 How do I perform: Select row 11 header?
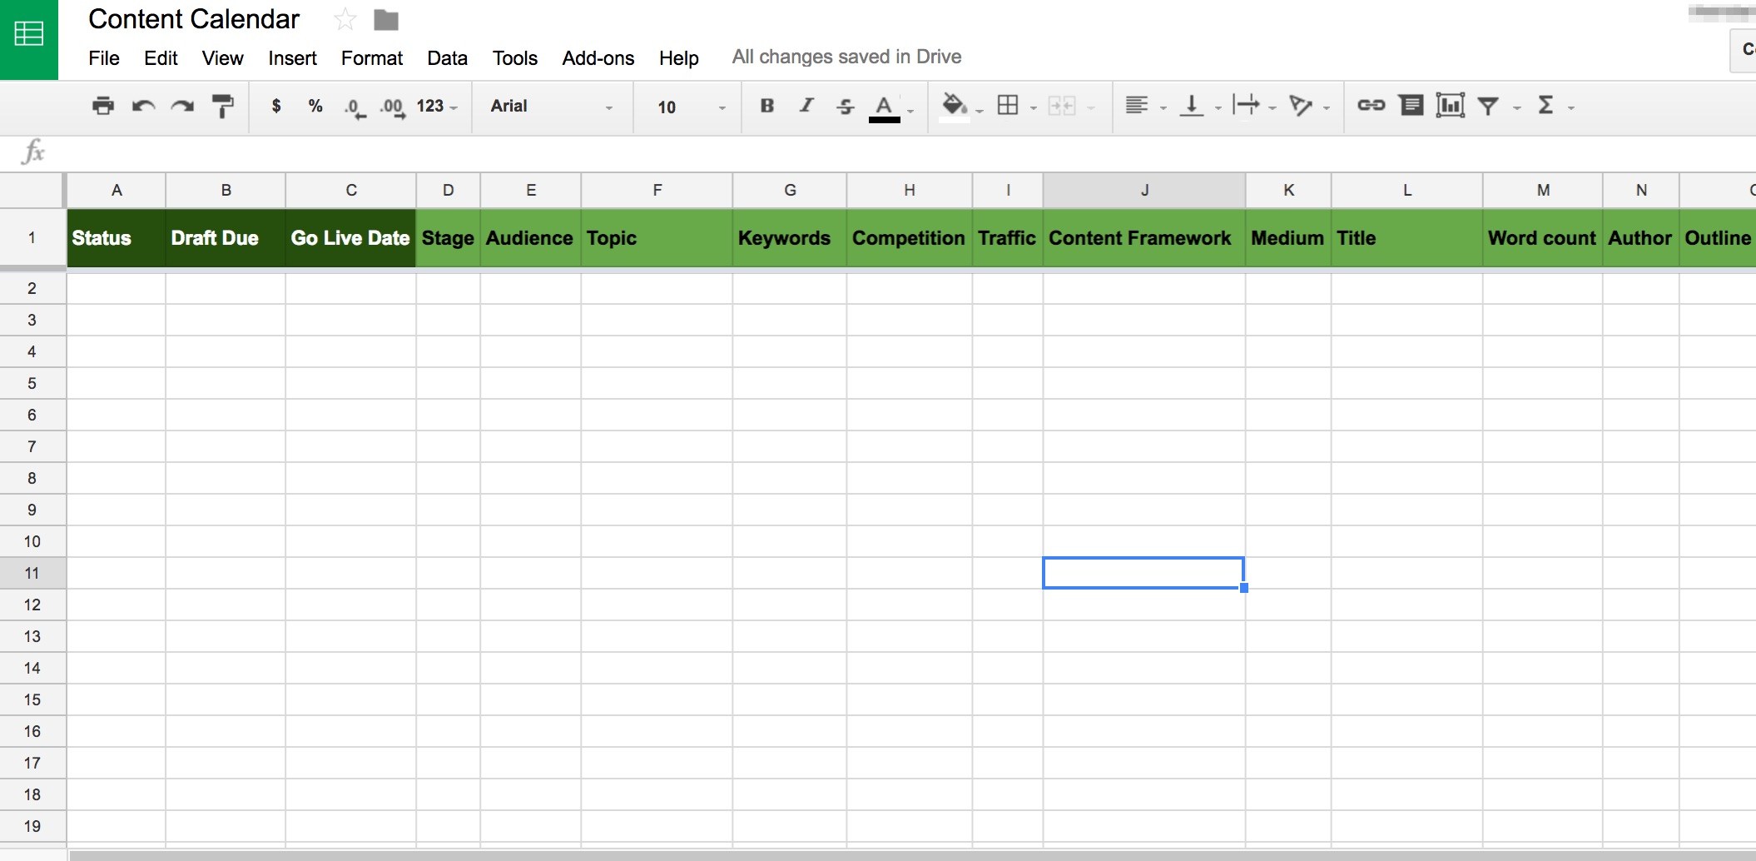(x=32, y=573)
